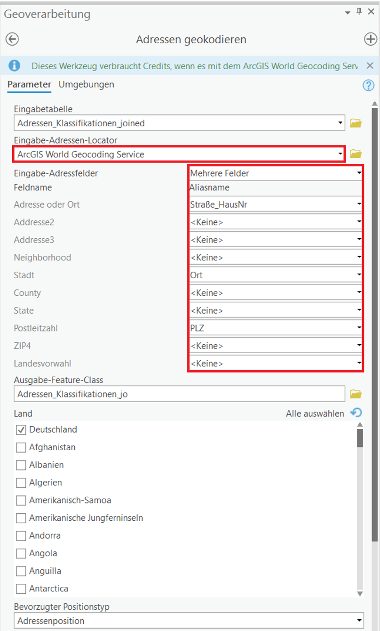
Task: Pin the Geoverarbeitung pane with the pushpin icon
Action: pyautogui.click(x=359, y=12)
